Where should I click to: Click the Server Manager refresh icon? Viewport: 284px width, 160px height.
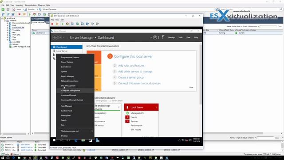click(x=155, y=37)
